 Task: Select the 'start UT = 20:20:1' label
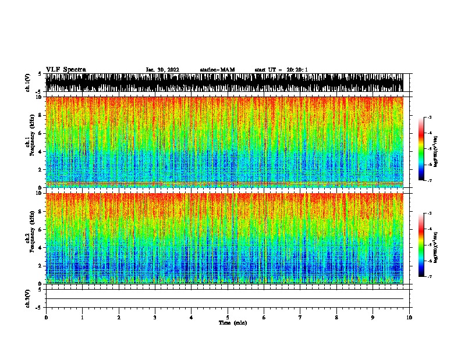tap(281, 70)
